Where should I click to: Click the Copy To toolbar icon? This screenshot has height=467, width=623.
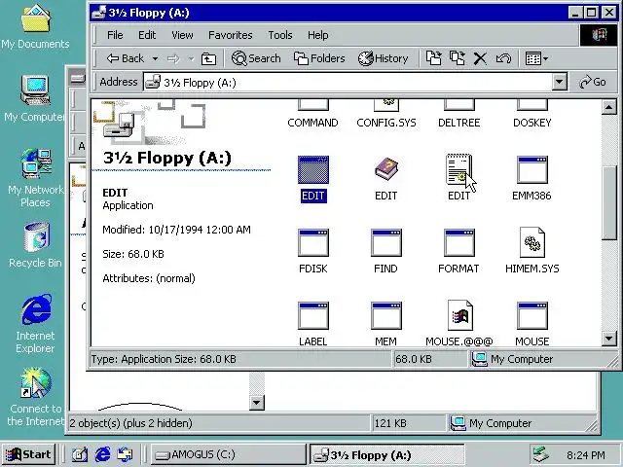(458, 58)
